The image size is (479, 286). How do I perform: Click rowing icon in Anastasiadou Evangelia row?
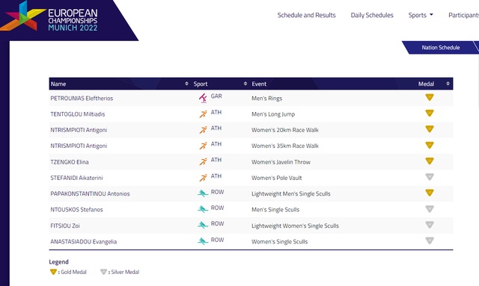(203, 241)
